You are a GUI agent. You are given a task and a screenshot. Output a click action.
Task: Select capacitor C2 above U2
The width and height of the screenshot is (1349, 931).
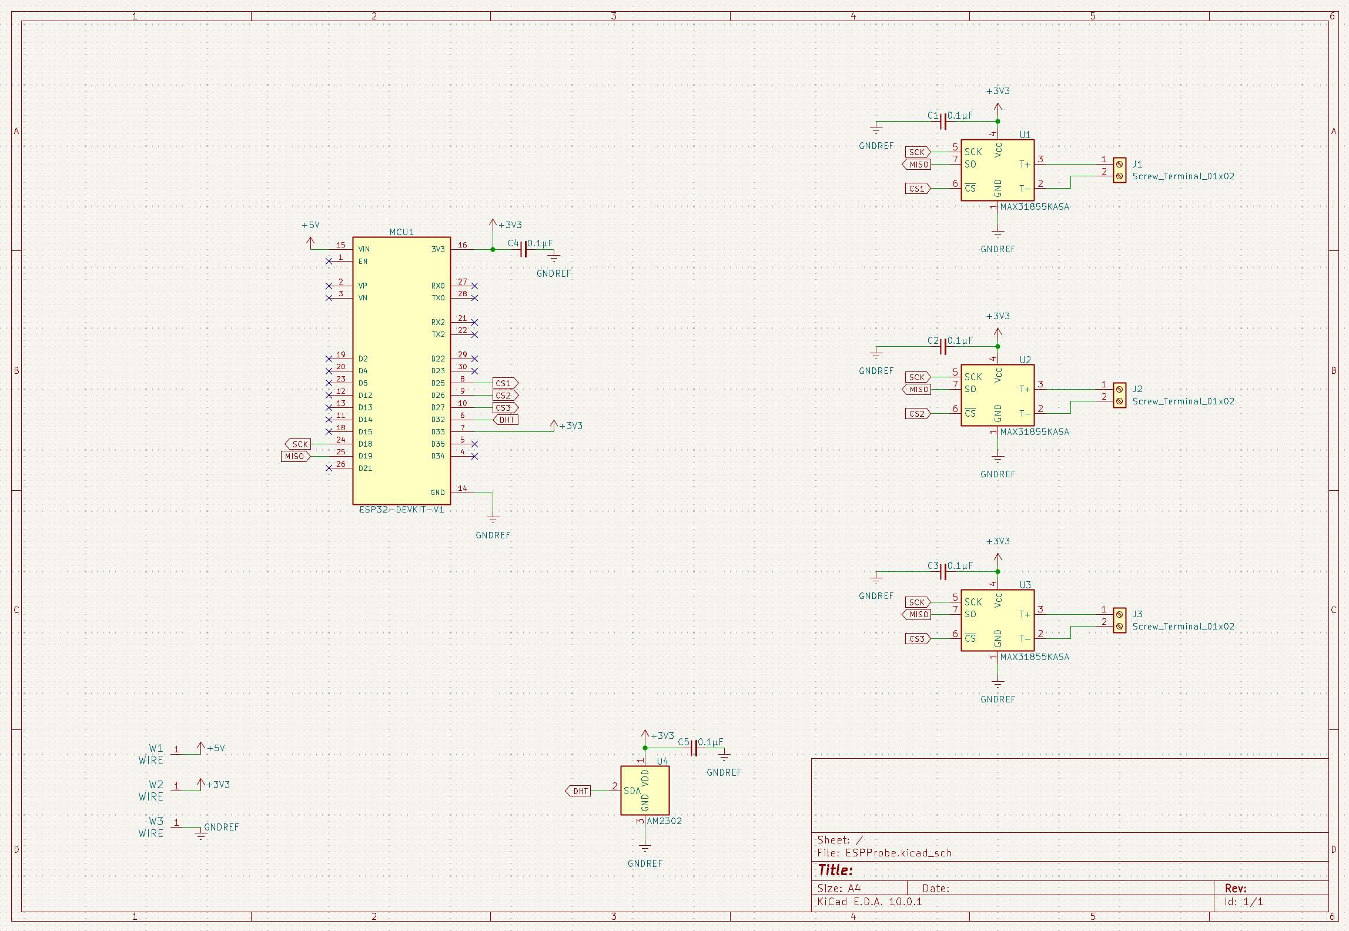tap(943, 347)
